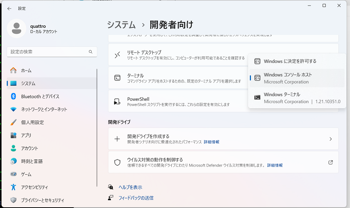The height and width of the screenshot is (208, 350).
Task: Expand the 開発ドライブを作成する chevron
Action: [x=330, y=139]
